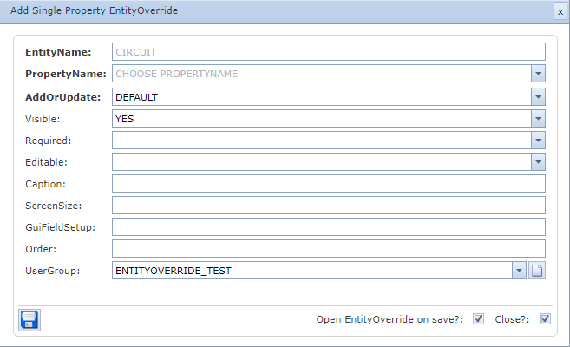Open the UserGroup dropdown arrow
The width and height of the screenshot is (570, 347).
[x=520, y=271]
